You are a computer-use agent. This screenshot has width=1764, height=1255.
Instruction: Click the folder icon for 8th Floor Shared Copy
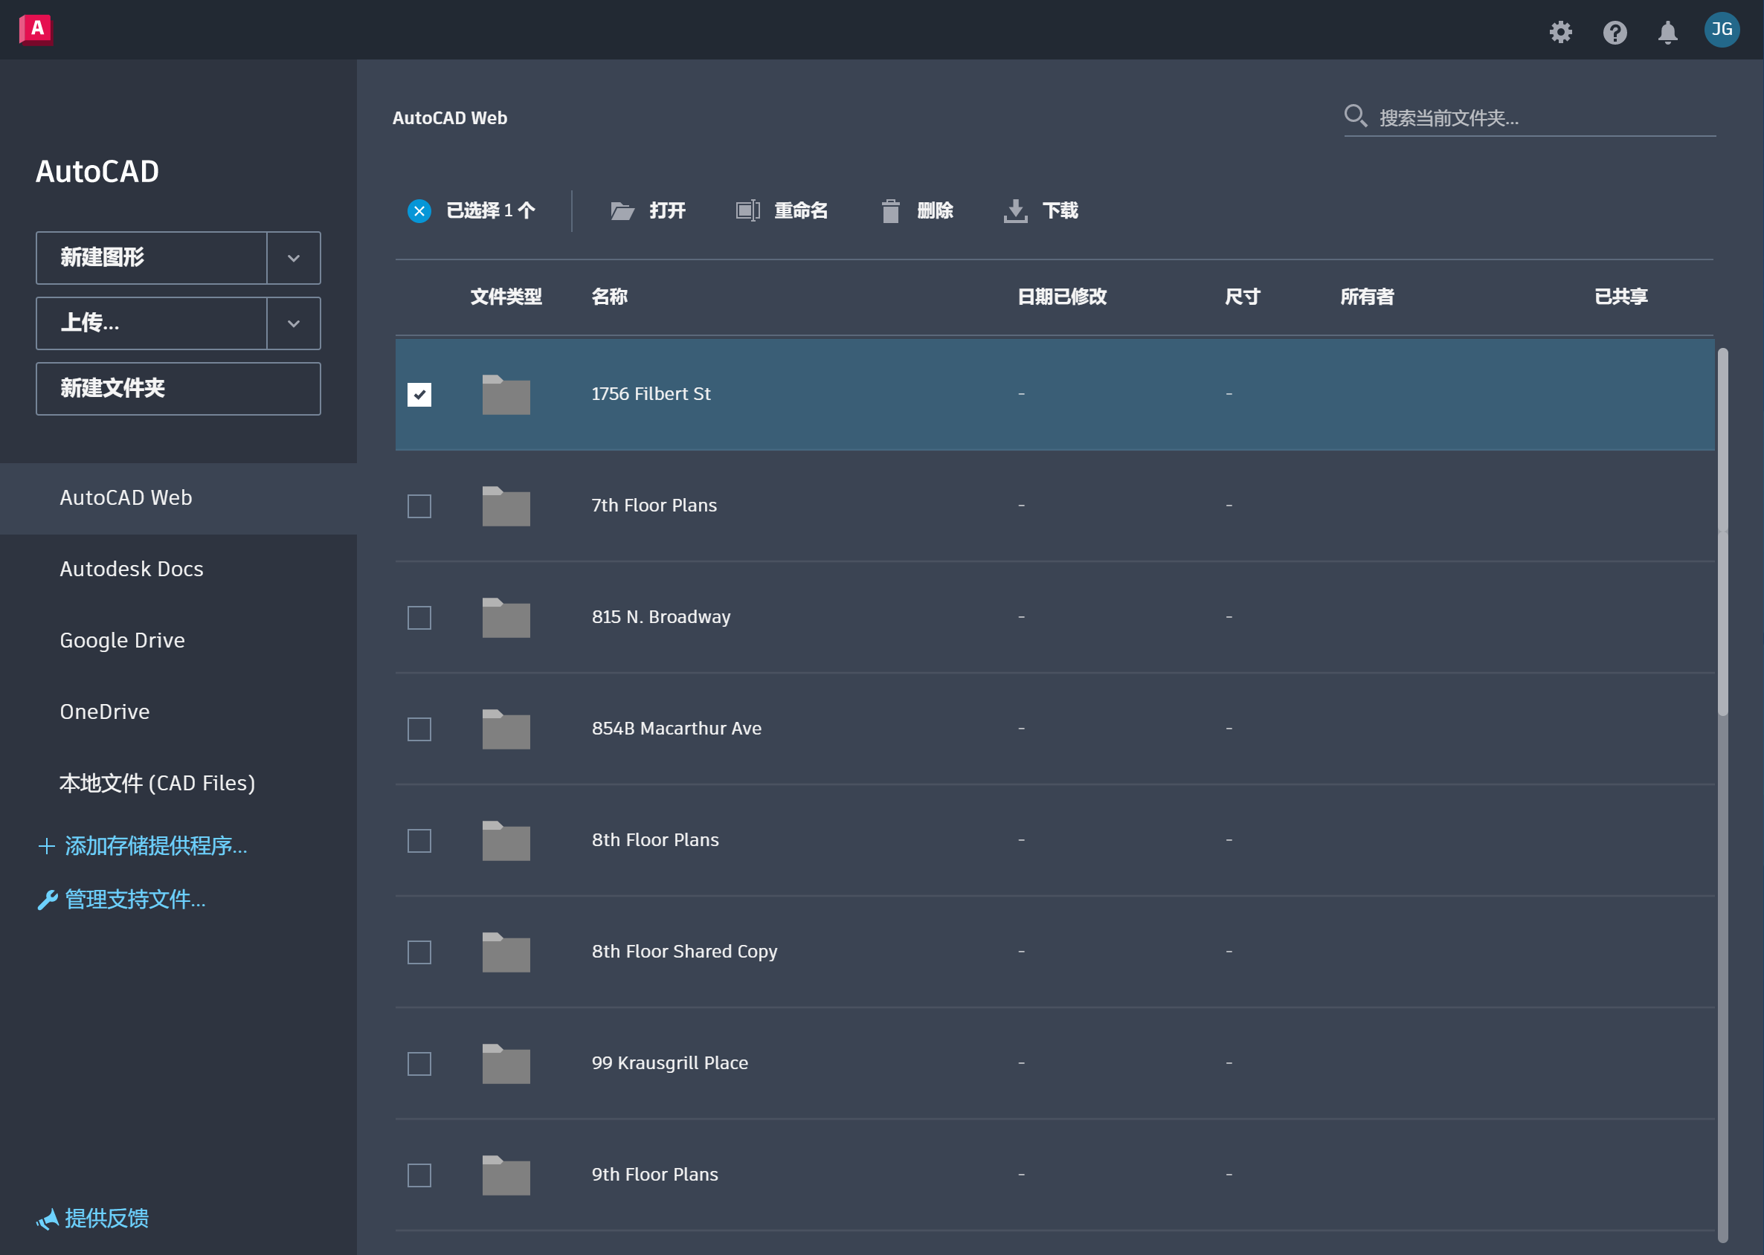pyautogui.click(x=506, y=952)
